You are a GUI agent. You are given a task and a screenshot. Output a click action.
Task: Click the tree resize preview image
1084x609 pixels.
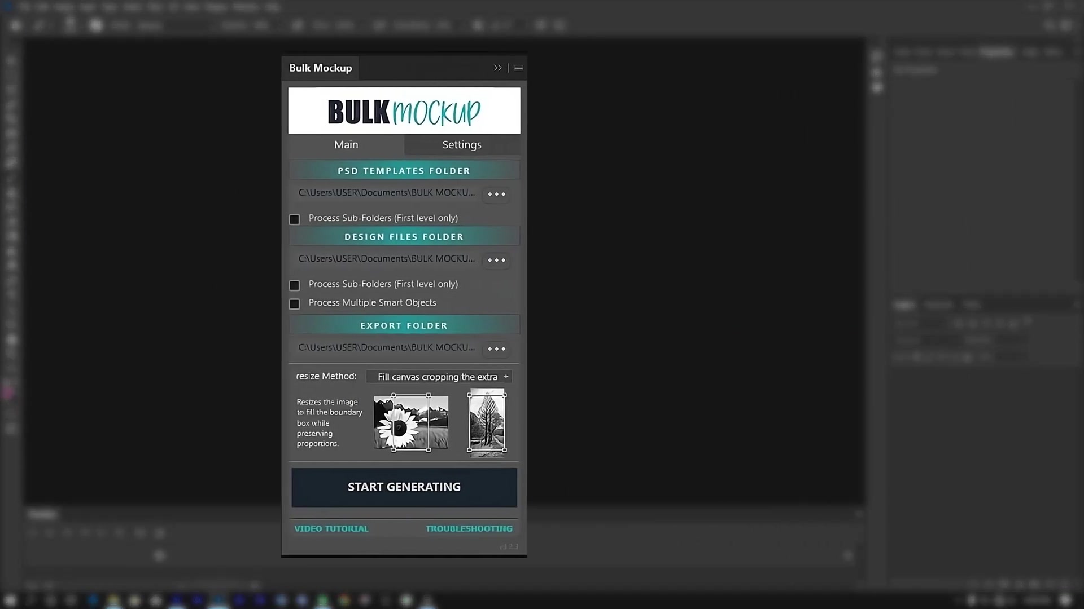point(486,422)
